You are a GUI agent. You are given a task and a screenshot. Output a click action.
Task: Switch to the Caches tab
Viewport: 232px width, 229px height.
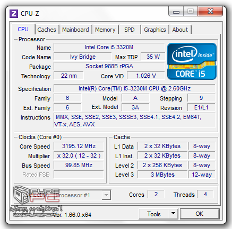point(47,30)
